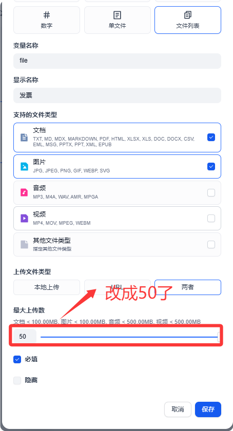Image resolution: width=233 pixels, height=431 pixels.
Task: Click the pink 音频 audio icon
Action: coord(24,192)
